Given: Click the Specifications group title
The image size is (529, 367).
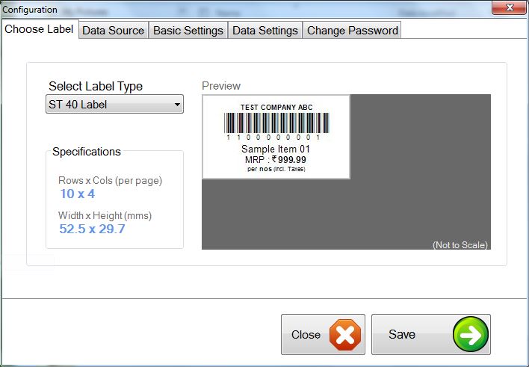Looking at the screenshot, I should tap(87, 152).
